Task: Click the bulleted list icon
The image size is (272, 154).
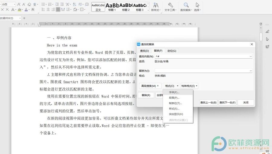Action: tap(43, 4)
